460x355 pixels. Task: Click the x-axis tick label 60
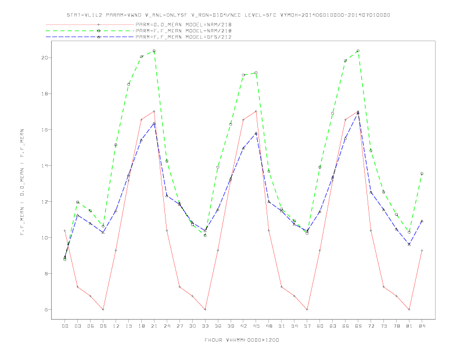click(x=320, y=326)
